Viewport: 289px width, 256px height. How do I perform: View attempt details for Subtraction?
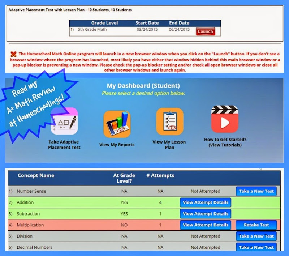pos(206,214)
